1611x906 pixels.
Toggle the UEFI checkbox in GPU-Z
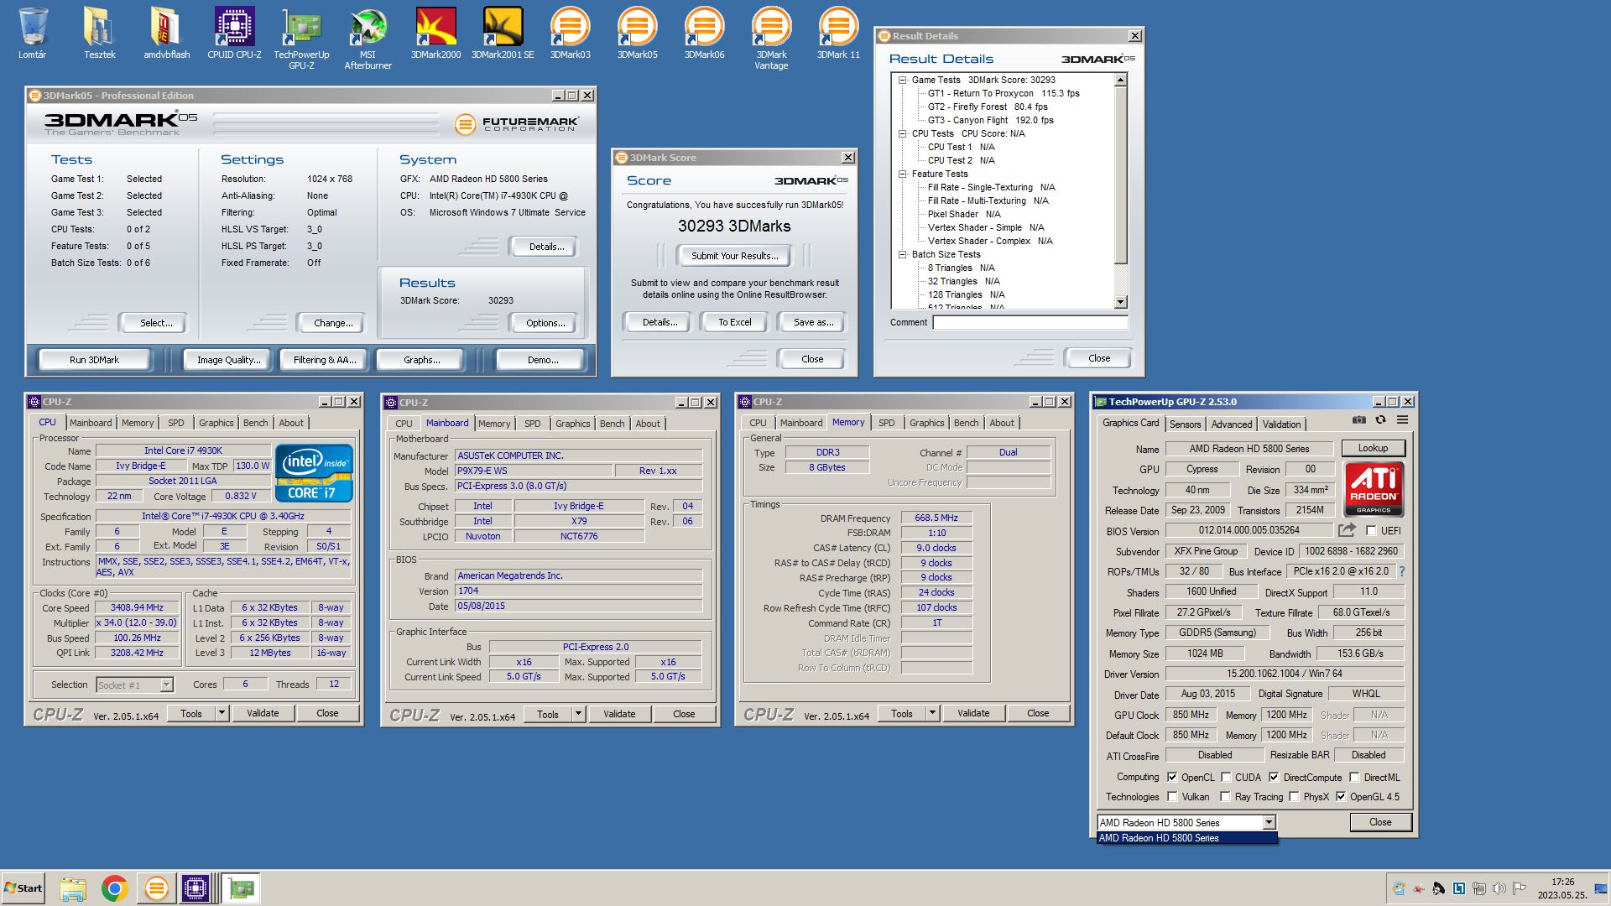point(1371,530)
